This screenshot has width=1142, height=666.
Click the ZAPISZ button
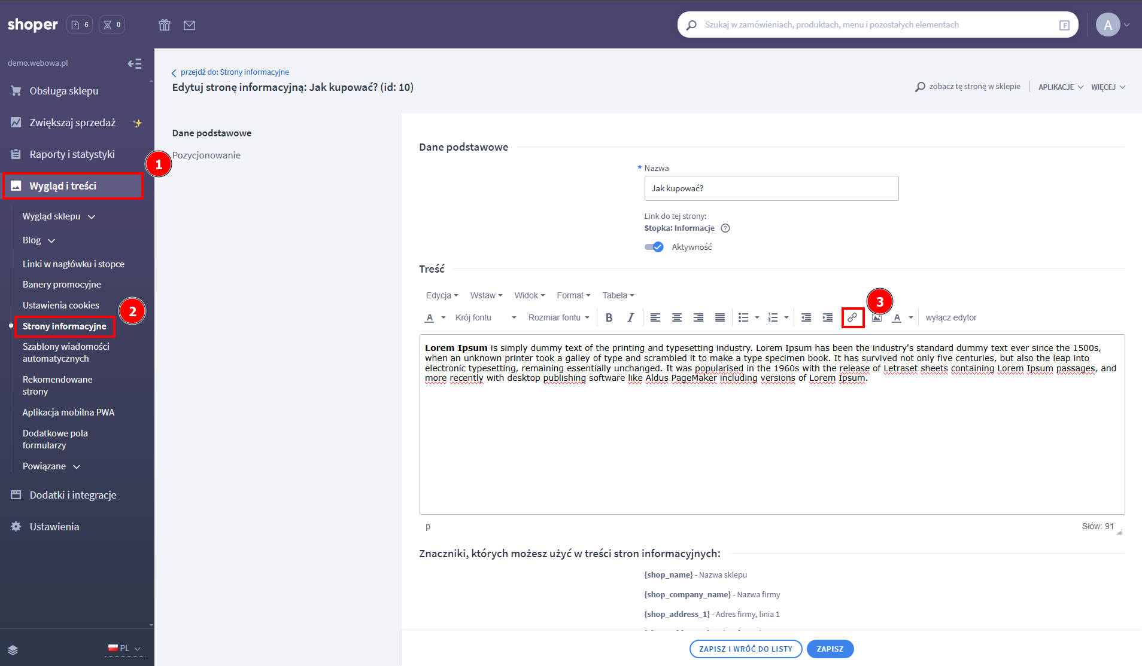pyautogui.click(x=830, y=649)
